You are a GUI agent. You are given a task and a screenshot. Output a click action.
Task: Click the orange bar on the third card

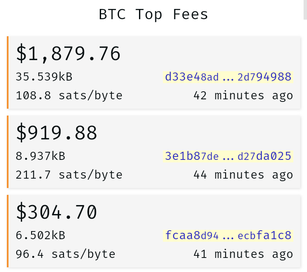click(8, 231)
